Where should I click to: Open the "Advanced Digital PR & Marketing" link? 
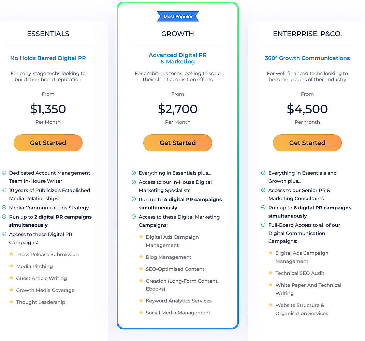[x=177, y=58]
